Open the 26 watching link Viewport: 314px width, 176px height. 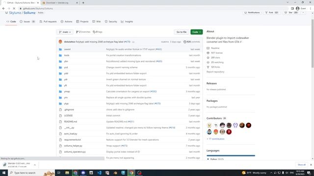click(215, 63)
